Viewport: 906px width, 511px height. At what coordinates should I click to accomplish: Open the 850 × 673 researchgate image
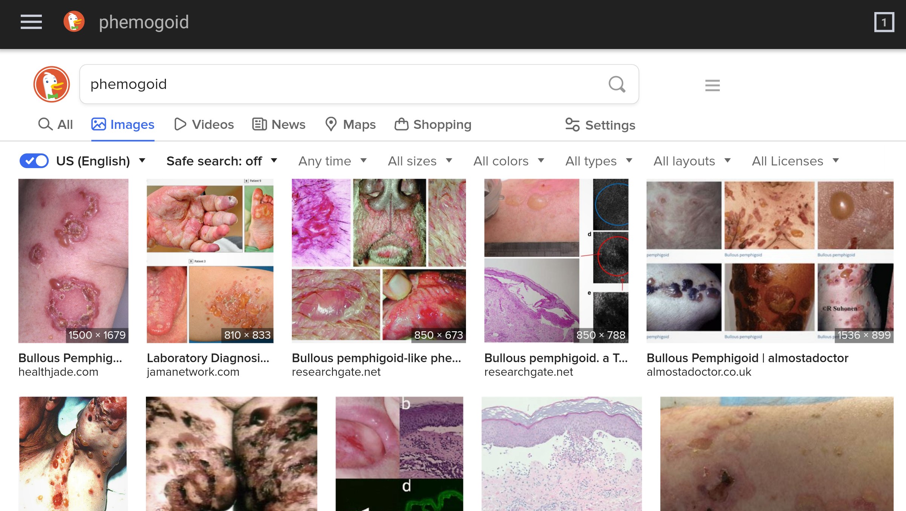[x=379, y=261]
